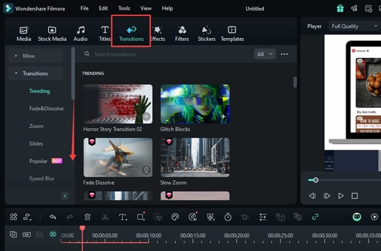The image size is (381, 251).
Task: Select the Speed Blur category
Action: coord(42,178)
